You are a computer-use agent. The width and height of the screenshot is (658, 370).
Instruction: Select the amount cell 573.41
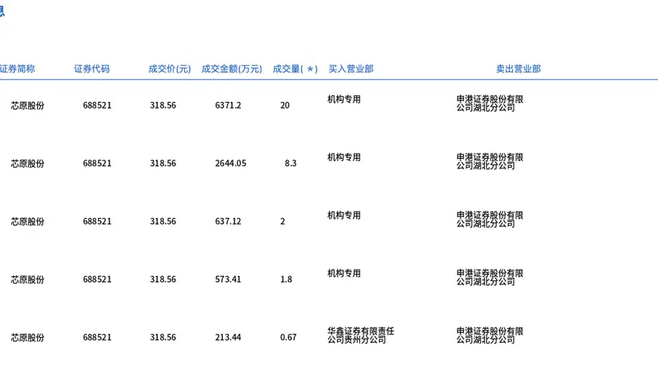pos(229,279)
